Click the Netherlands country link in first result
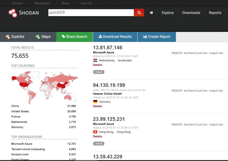The width and height of the screenshot is (228, 161). click(107, 61)
